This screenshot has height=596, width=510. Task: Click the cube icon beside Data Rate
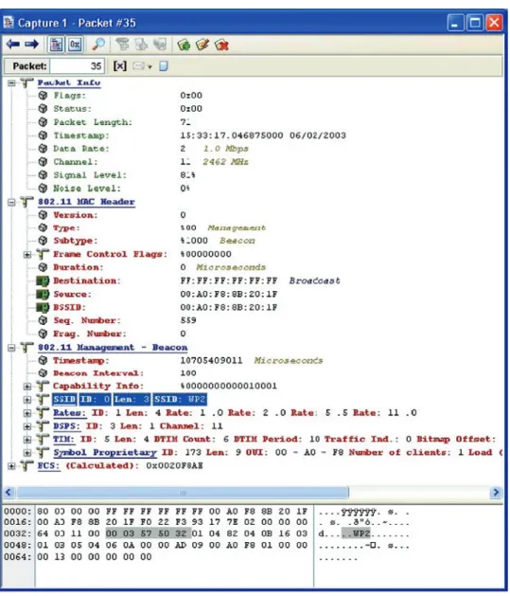pyautogui.click(x=43, y=149)
